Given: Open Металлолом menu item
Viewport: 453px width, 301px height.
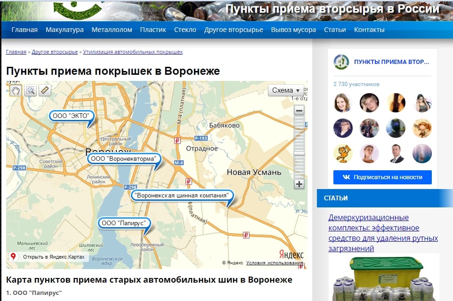Looking at the screenshot, I should (x=112, y=30).
